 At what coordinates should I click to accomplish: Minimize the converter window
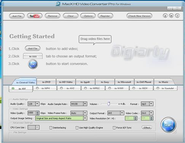click(170, 8)
